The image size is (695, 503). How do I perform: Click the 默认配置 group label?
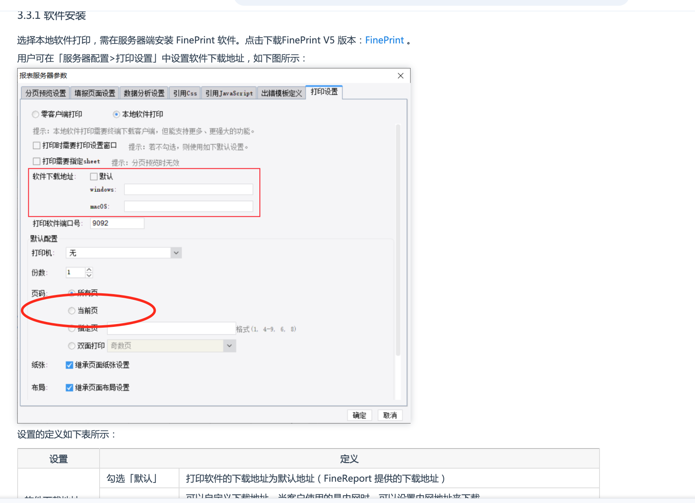[44, 239]
